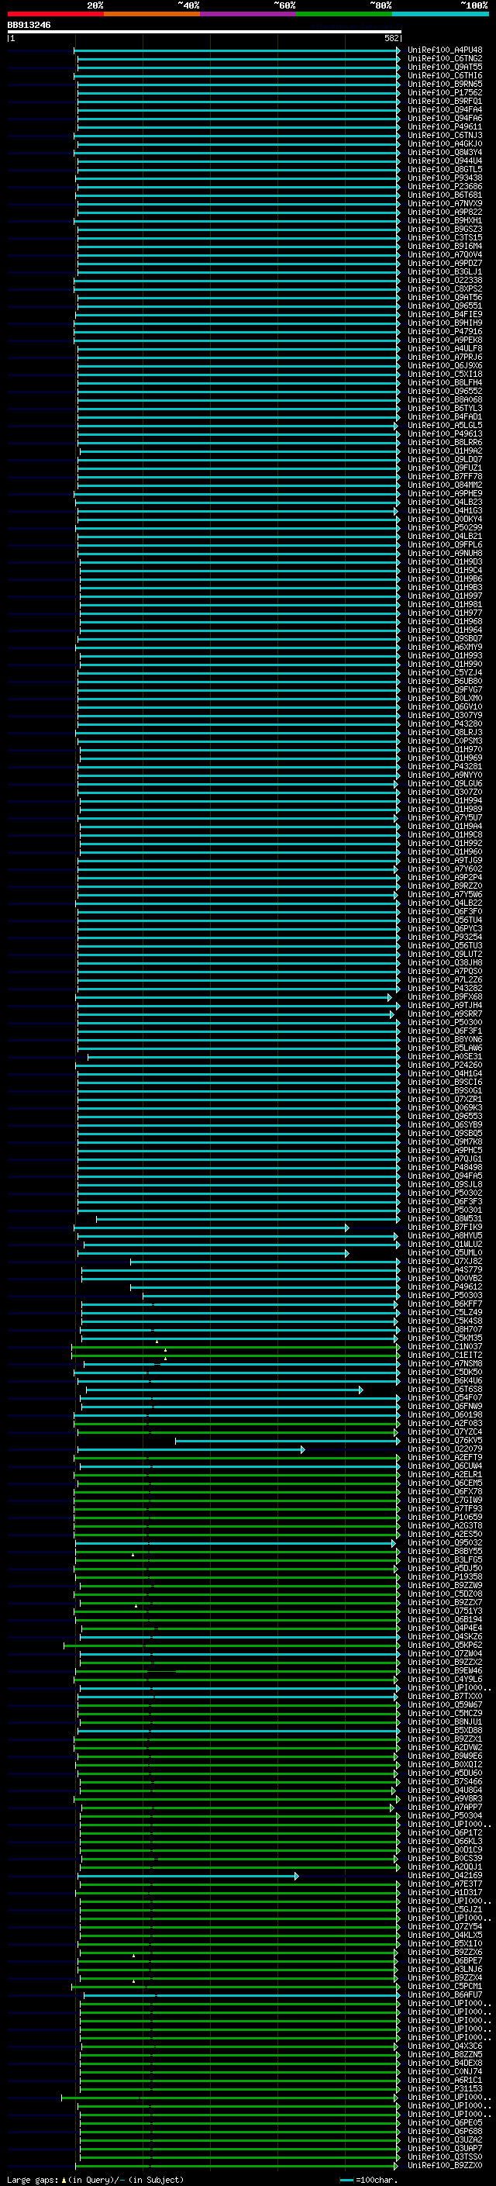Select hit UniRef100_C5GJZ1
The image size is (496, 2186).
(445, 1909)
